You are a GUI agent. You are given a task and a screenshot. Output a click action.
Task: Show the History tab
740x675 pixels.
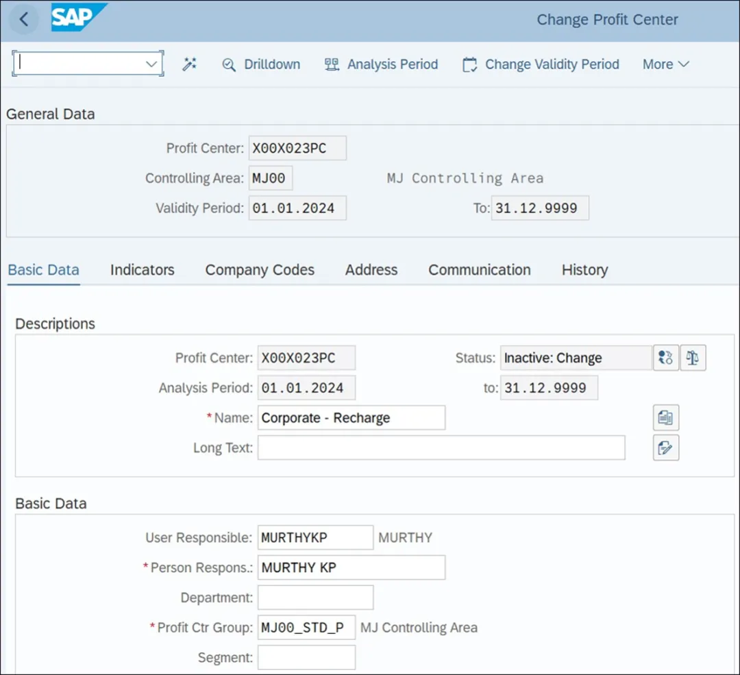[584, 270]
